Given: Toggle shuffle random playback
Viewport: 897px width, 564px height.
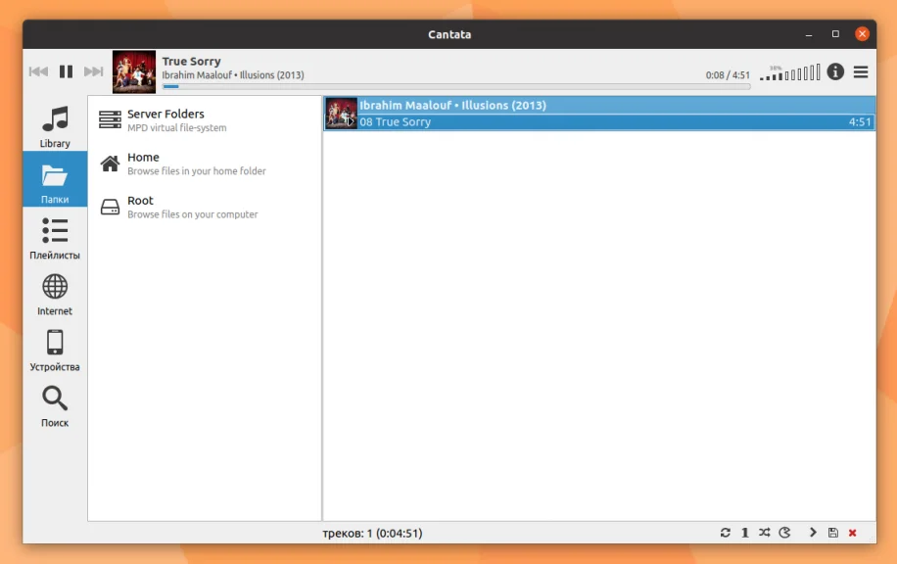Looking at the screenshot, I should [x=764, y=533].
